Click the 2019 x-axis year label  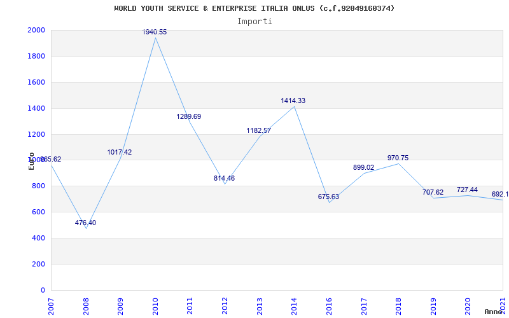coord(433,306)
